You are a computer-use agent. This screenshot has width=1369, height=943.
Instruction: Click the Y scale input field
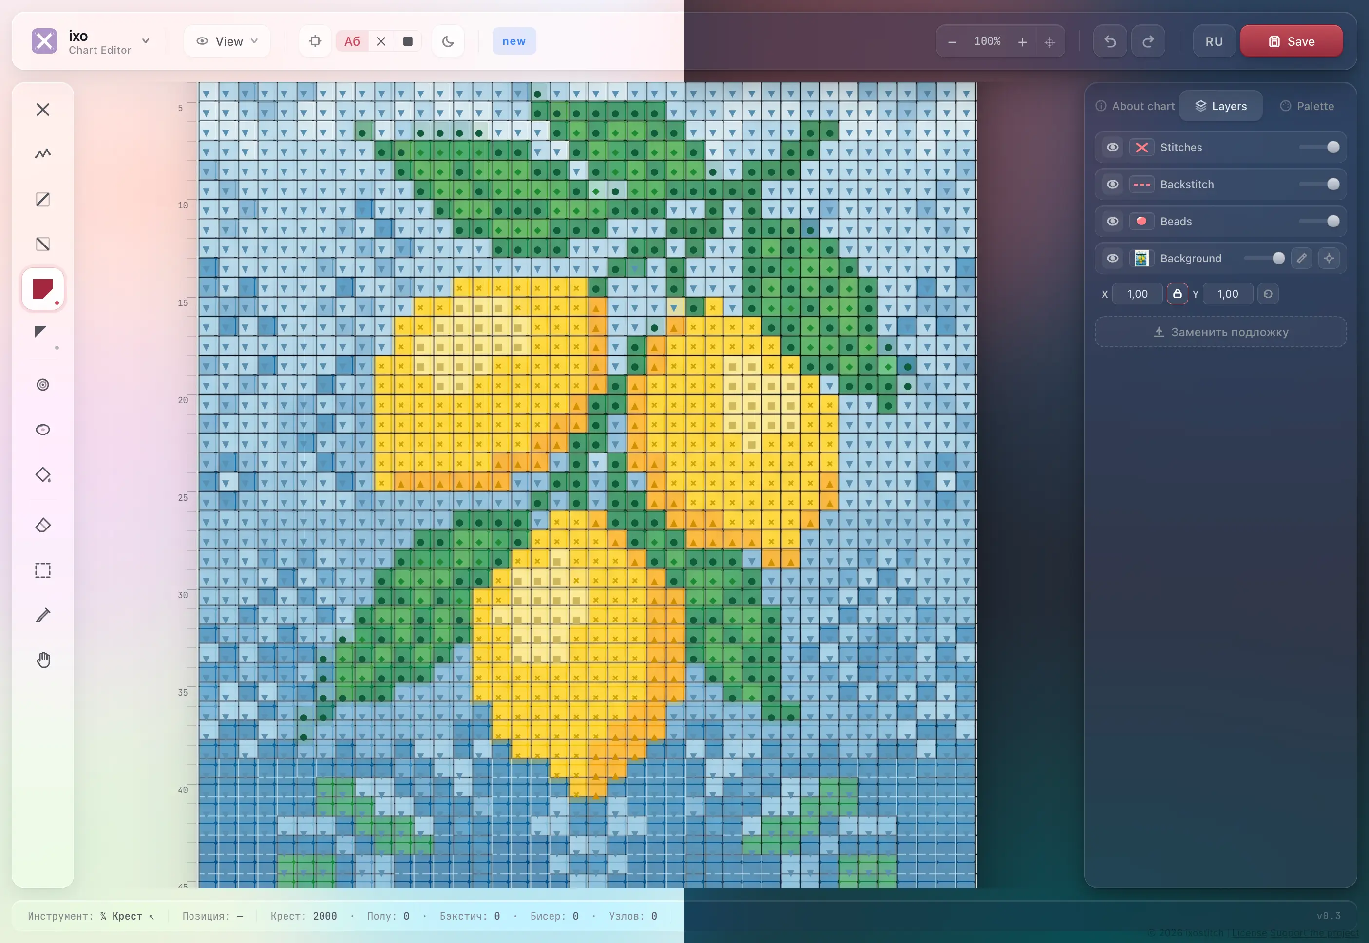tap(1228, 294)
